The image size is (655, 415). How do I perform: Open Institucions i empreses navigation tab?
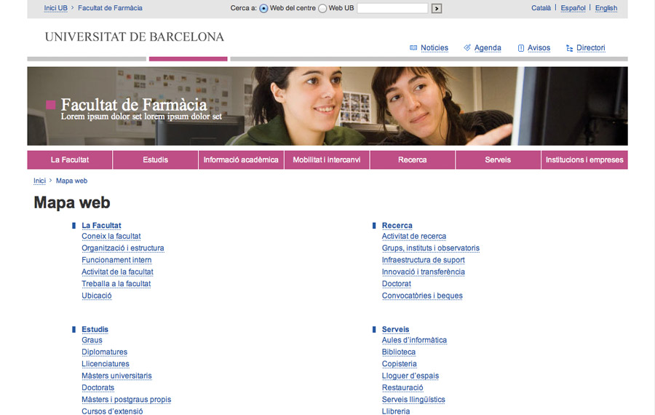pos(584,159)
